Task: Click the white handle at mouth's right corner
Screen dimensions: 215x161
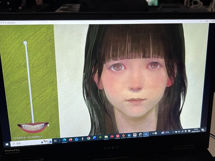Action: tap(48, 125)
